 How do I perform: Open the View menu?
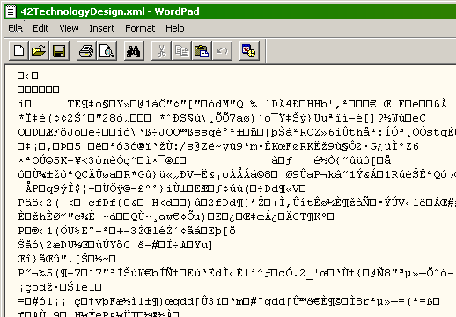(x=69, y=28)
